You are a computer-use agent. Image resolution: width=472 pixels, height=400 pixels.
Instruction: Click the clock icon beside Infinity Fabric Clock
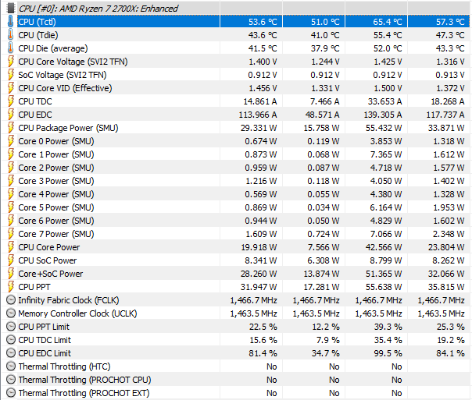11,300
